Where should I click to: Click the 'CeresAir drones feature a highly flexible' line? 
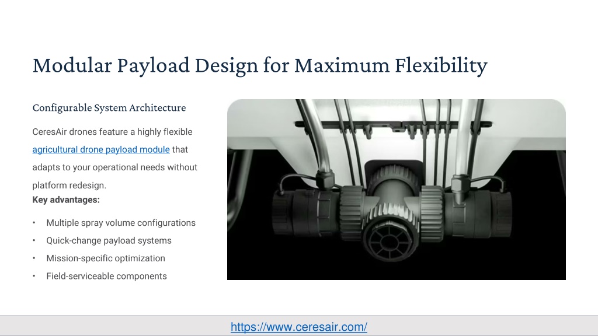pyautogui.click(x=113, y=132)
